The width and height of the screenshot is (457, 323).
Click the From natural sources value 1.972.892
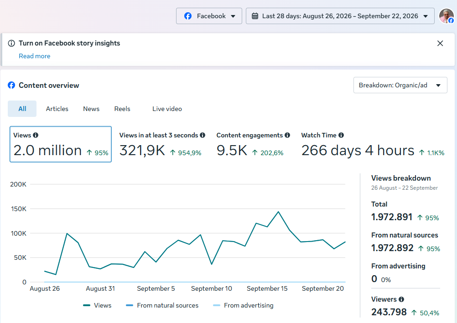[392, 248]
